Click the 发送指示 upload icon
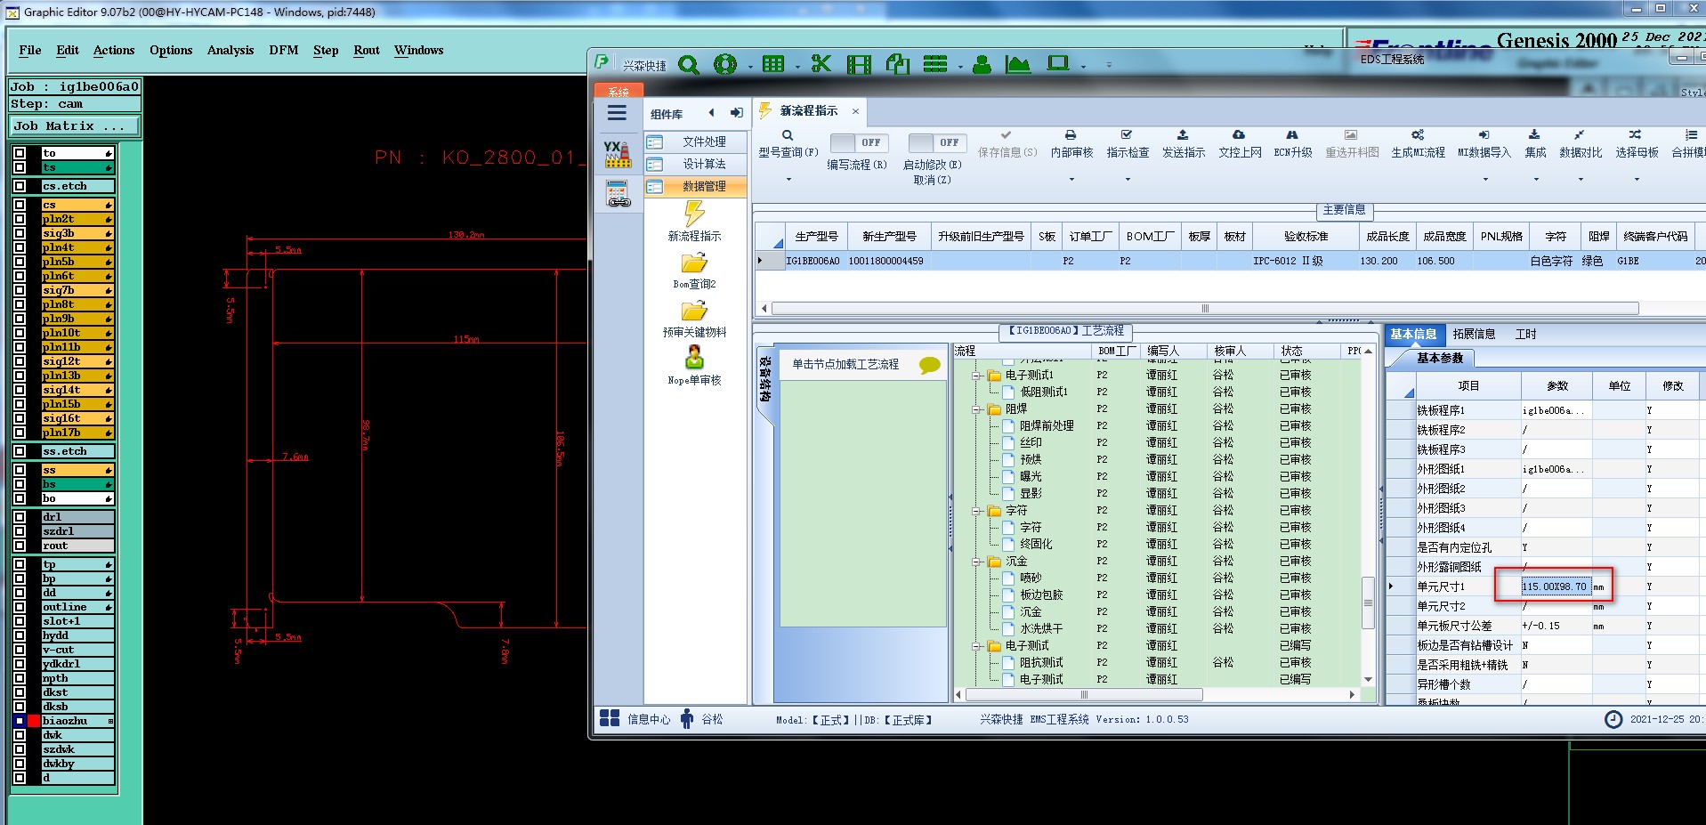Screen dimensions: 1706x825 1183,135
